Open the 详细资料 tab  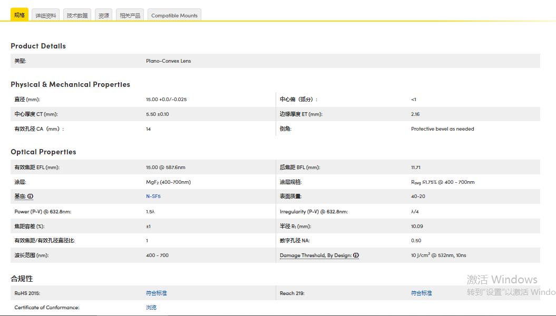point(46,15)
